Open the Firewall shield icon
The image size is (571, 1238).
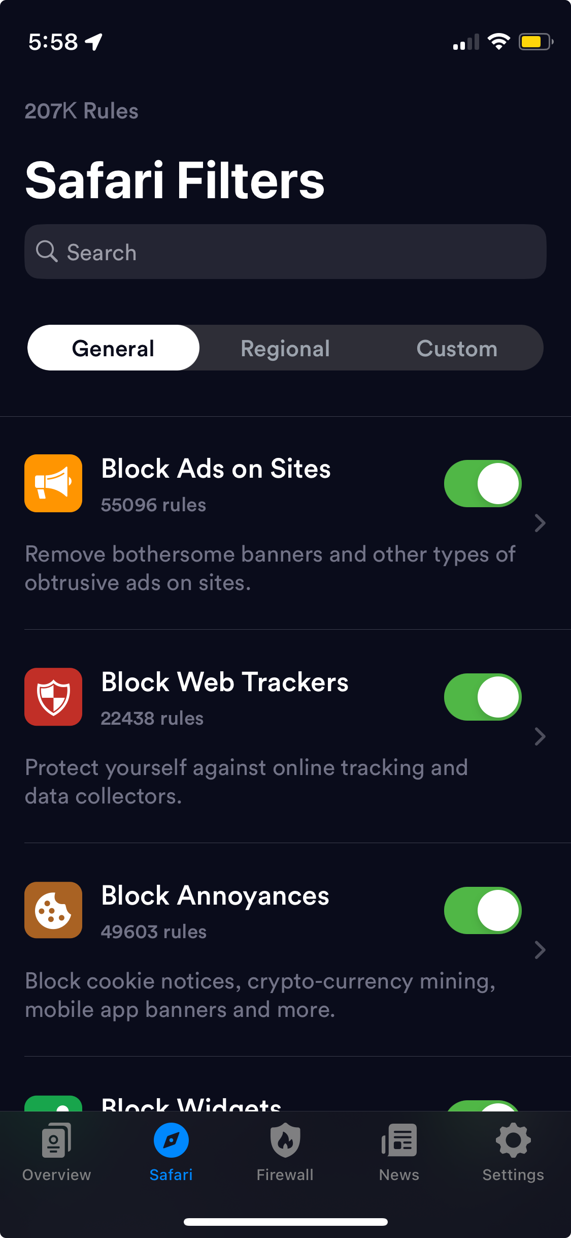285,1140
